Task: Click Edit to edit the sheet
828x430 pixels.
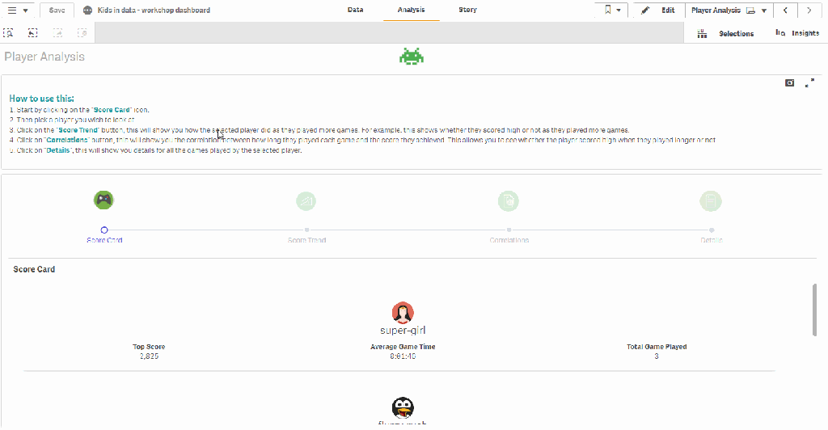Action: pyautogui.click(x=658, y=11)
